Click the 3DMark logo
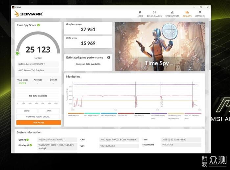 tap(28, 14)
